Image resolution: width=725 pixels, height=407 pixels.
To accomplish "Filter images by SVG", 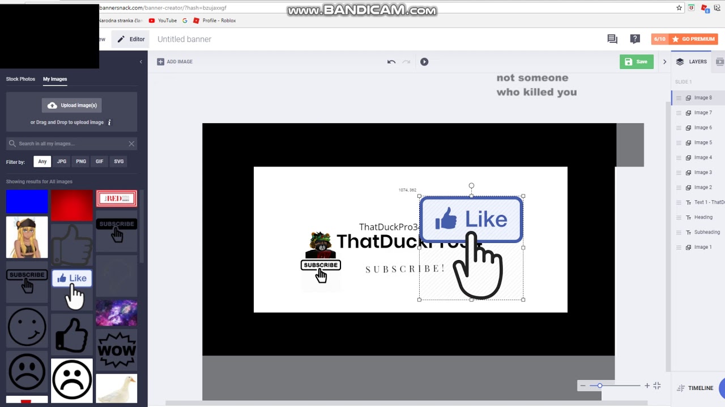I will click(x=119, y=162).
